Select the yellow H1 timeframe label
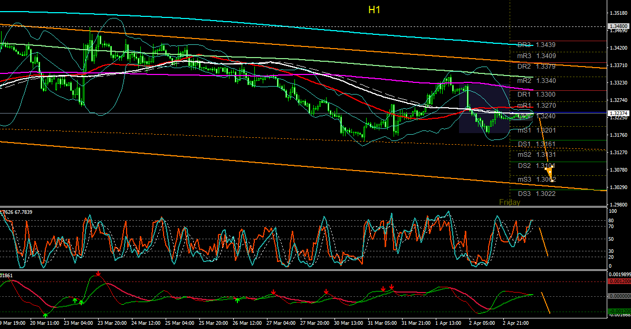The width and height of the screenshot is (631, 329). (373, 9)
